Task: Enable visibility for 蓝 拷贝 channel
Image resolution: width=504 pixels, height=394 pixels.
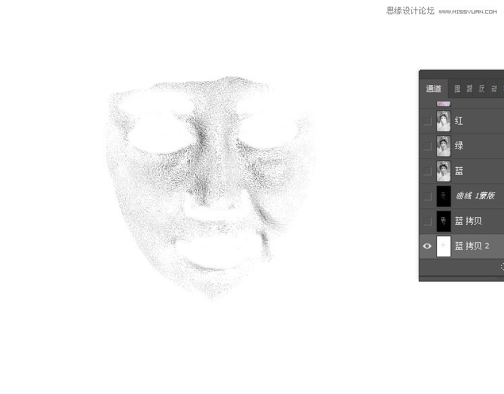Action: click(427, 221)
